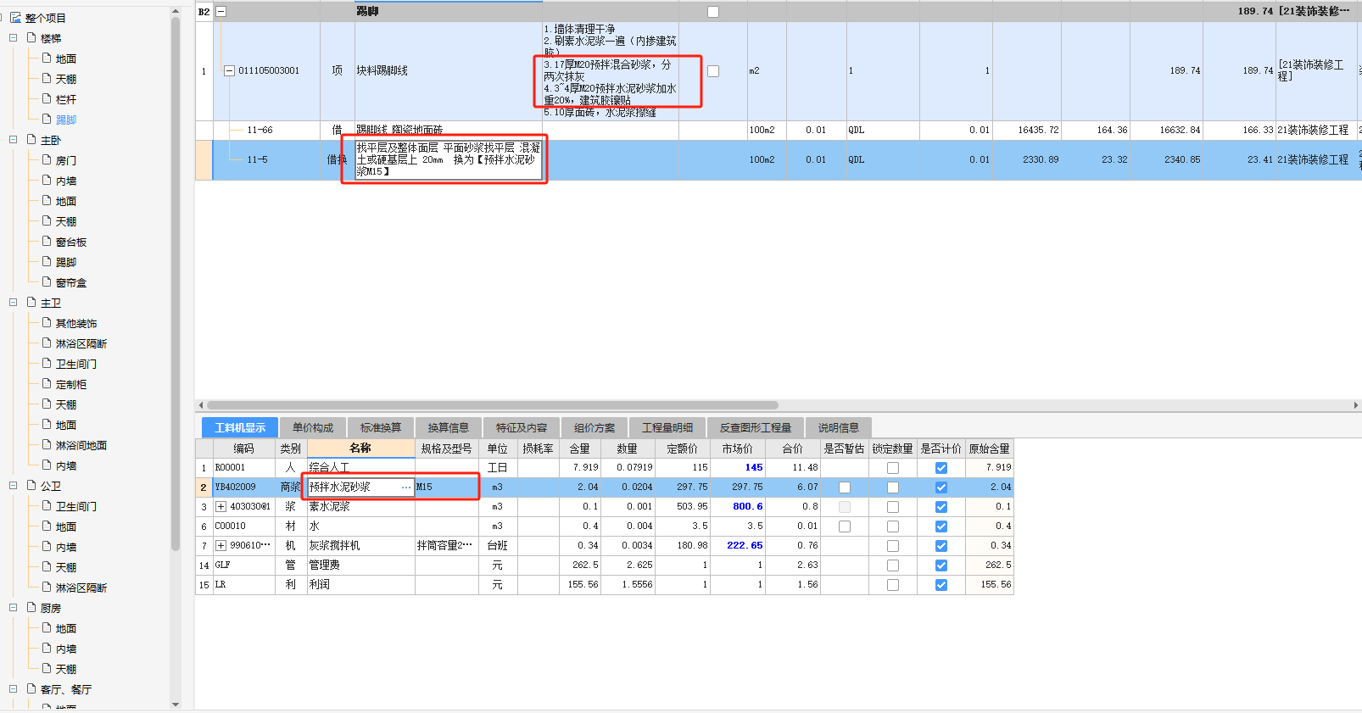
Task: Tick the checkbox in the B2 踢脚 header row
Action: tap(713, 12)
